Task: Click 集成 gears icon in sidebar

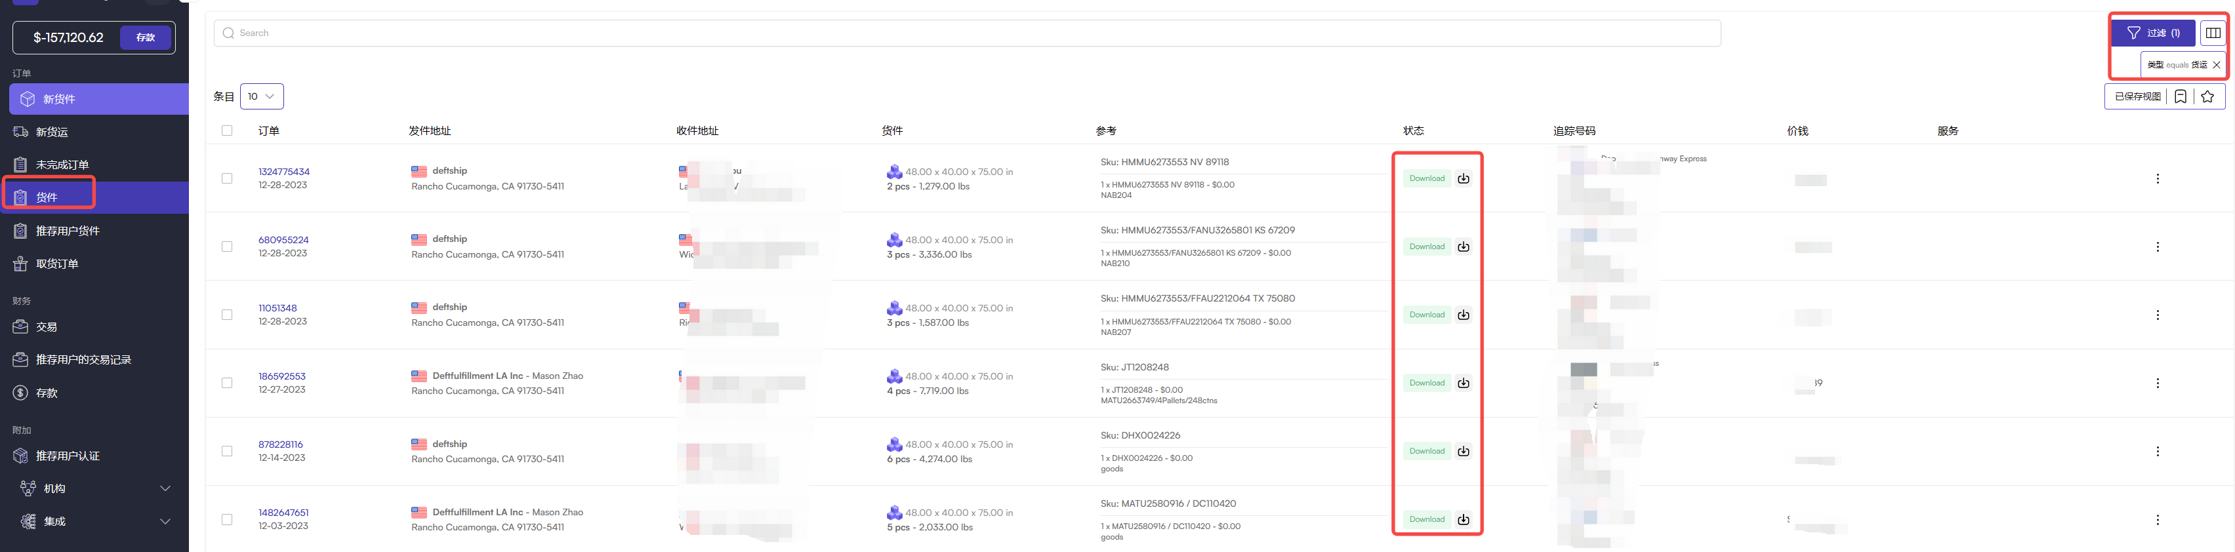Action: point(28,522)
